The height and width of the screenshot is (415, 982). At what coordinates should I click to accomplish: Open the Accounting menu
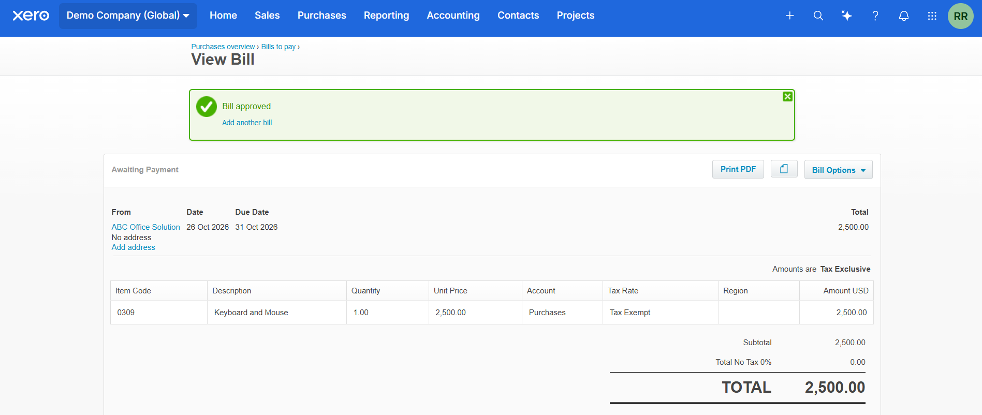[x=453, y=16]
